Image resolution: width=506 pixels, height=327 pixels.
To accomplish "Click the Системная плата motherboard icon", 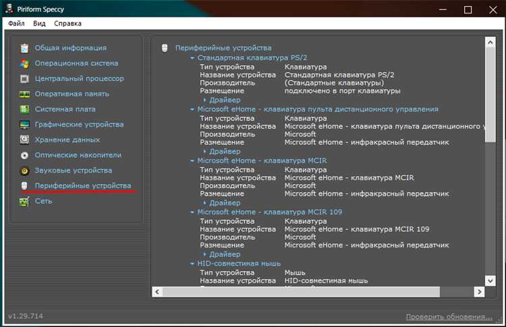I will [x=24, y=109].
